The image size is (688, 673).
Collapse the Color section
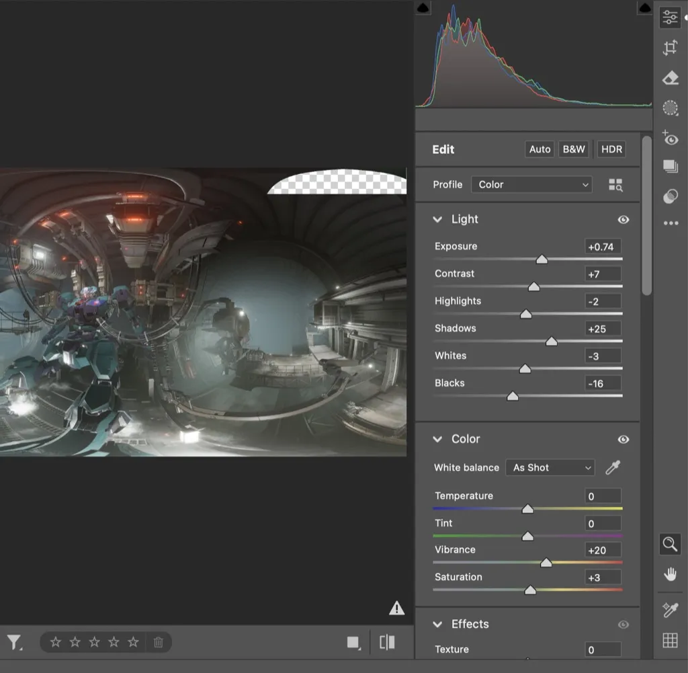[437, 439]
